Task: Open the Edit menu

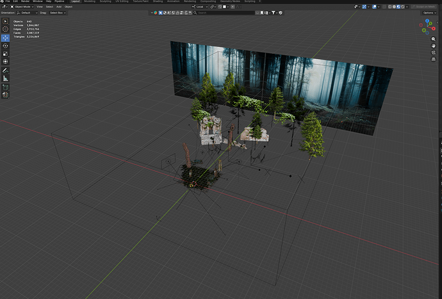Action: click(x=15, y=1)
